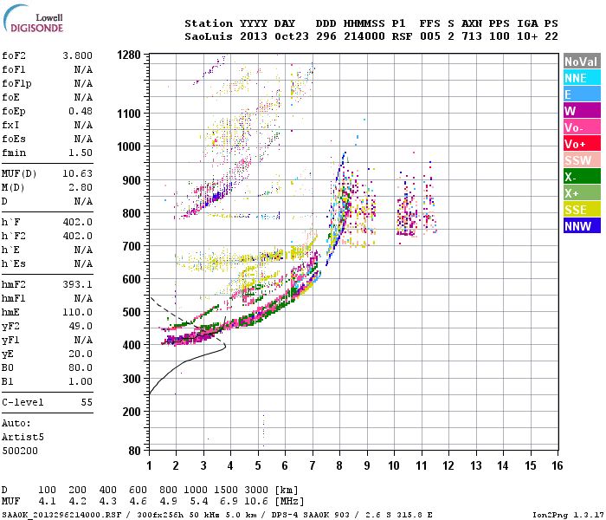
Task: Click the hmF2 value 393.1
Action: (x=77, y=285)
